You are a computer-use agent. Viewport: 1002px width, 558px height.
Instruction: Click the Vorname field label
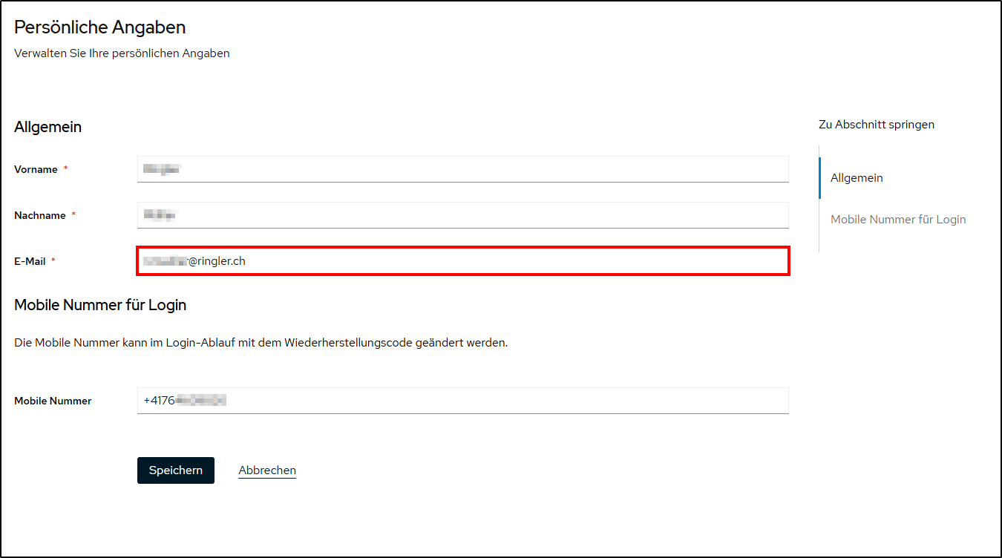click(x=36, y=169)
